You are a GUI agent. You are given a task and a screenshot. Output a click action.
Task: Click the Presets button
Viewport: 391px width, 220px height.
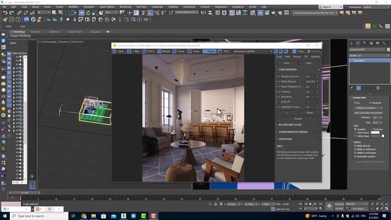(298, 119)
